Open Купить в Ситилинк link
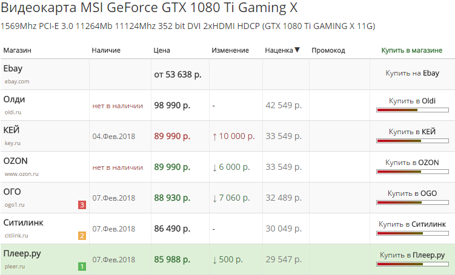Screen dimensions: 455x275 pyautogui.click(x=413, y=224)
